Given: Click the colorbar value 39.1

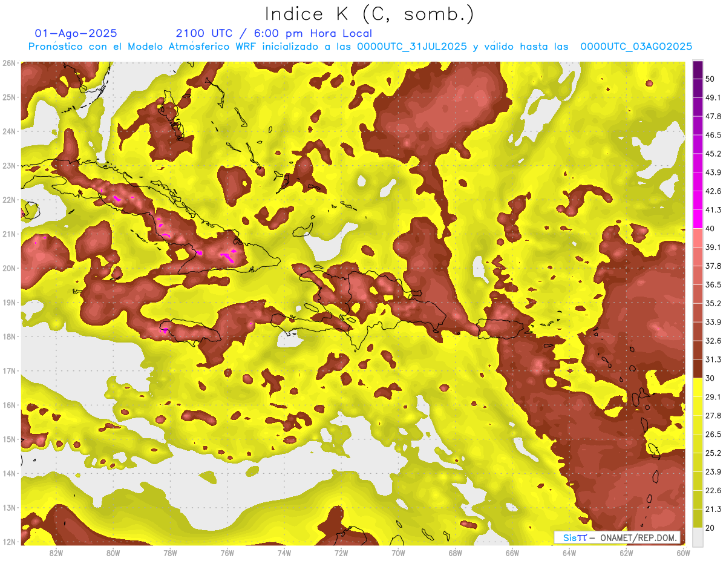Looking at the screenshot, I should click(713, 247).
